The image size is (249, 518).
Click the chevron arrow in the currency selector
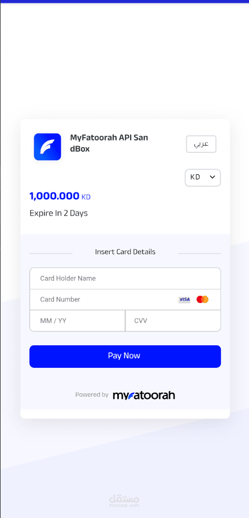tap(213, 177)
